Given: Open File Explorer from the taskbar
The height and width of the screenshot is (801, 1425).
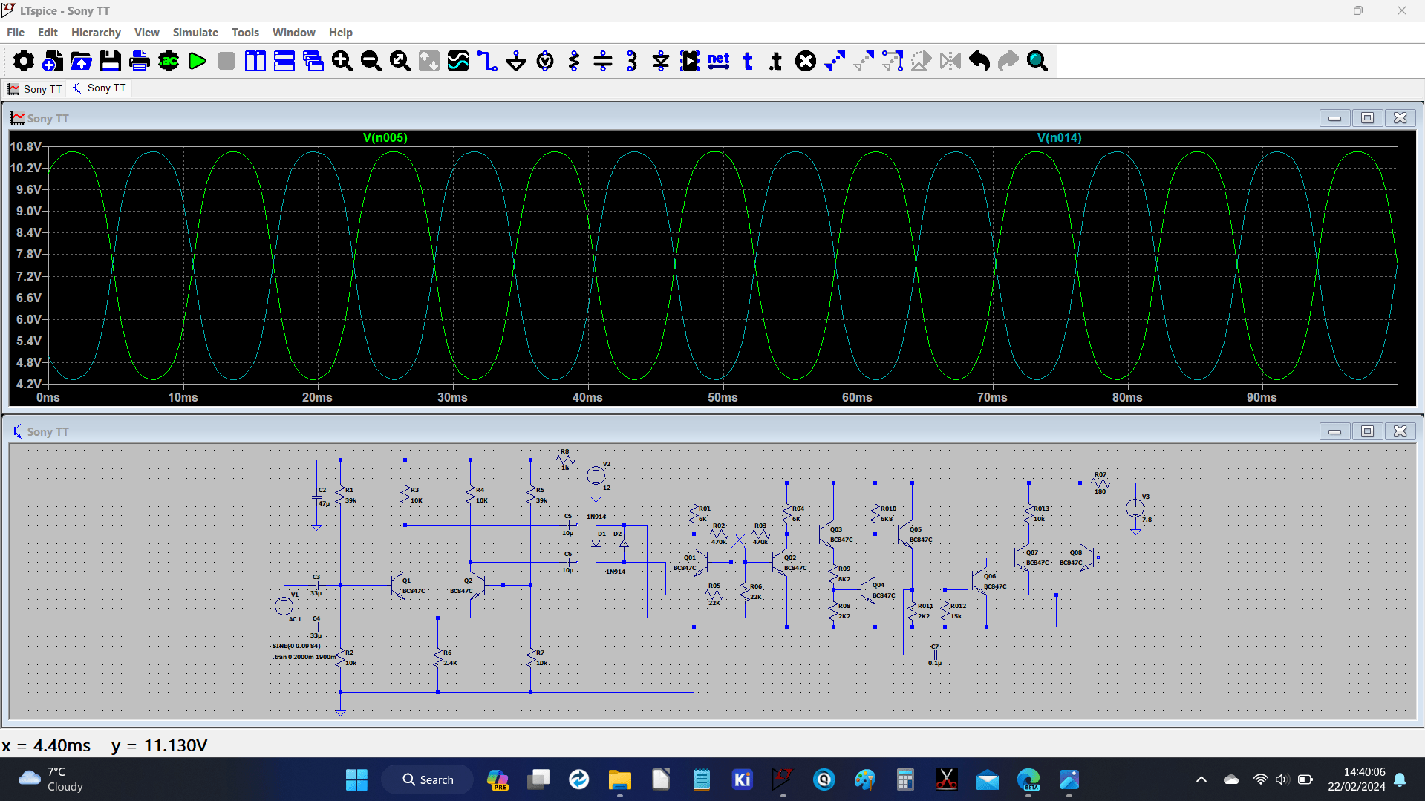Looking at the screenshot, I should click(x=619, y=779).
